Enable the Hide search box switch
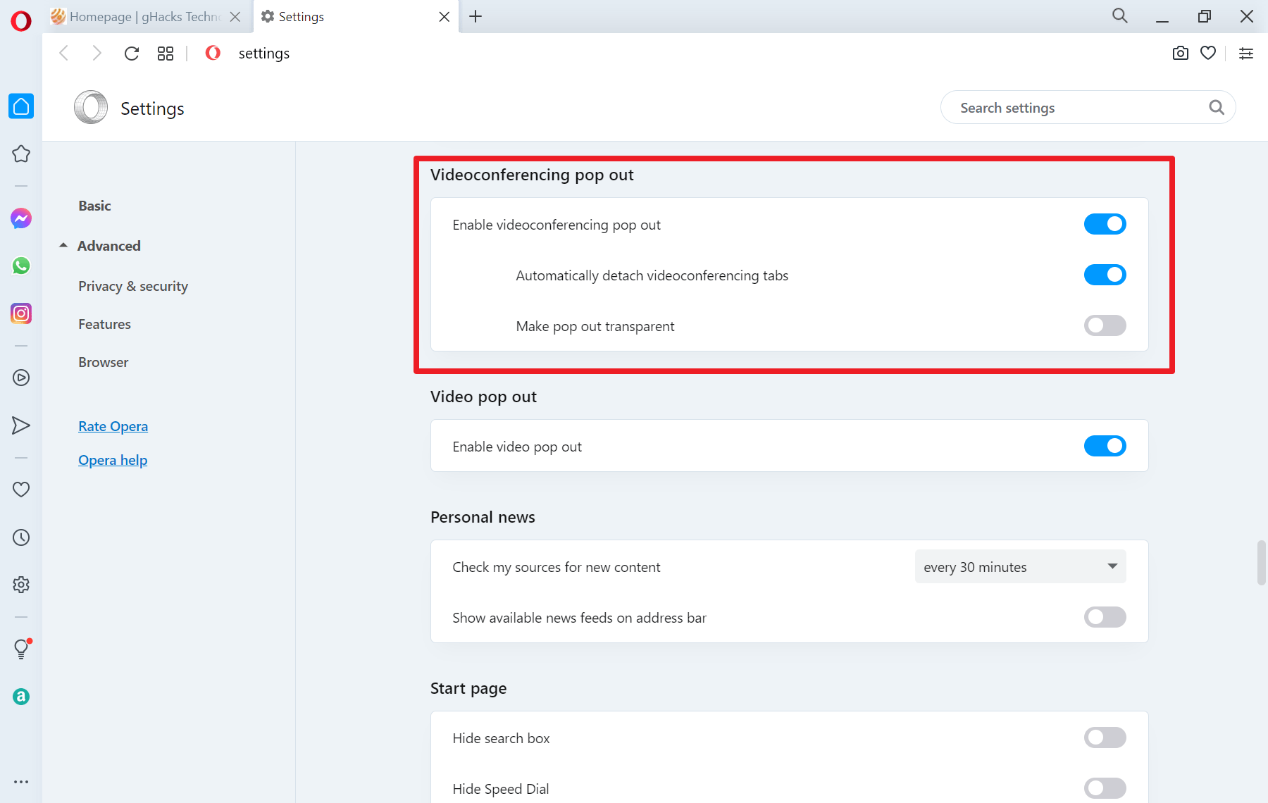The width and height of the screenshot is (1268, 803). pos(1105,737)
